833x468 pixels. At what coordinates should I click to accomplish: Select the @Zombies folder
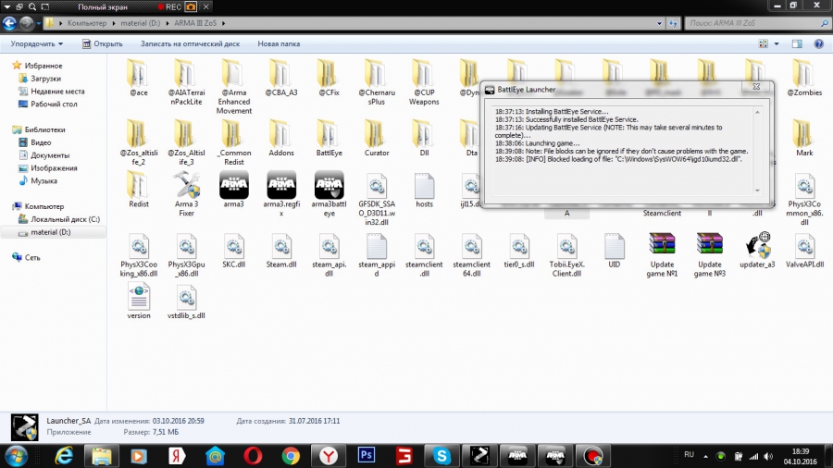pyautogui.click(x=804, y=79)
